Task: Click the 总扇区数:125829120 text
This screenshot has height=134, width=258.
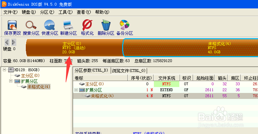Action: click(153, 61)
